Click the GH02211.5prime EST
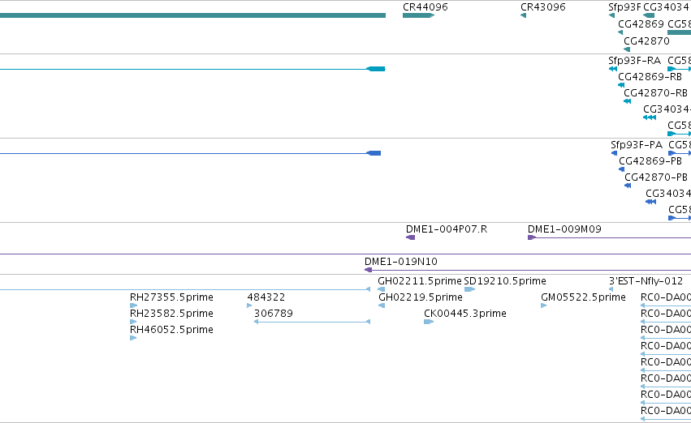This screenshot has width=691, height=423. click(x=381, y=289)
